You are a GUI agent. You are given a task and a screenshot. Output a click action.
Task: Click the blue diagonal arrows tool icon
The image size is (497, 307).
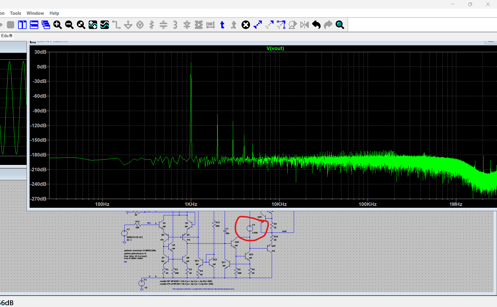(x=258, y=25)
